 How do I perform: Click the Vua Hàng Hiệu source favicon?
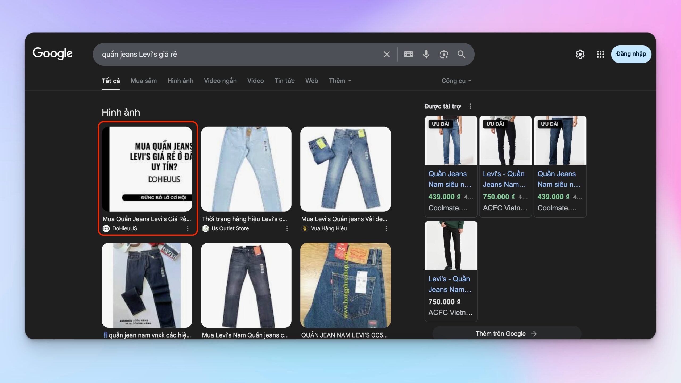pyautogui.click(x=305, y=228)
